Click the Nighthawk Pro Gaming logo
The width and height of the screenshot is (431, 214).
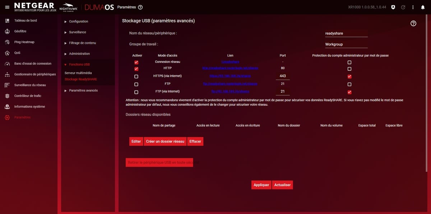point(68,8)
